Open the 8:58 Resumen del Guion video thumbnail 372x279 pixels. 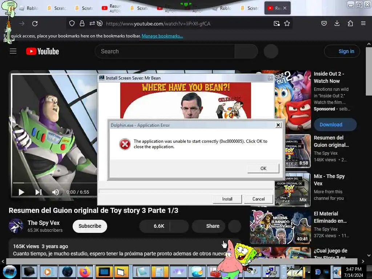[298, 151]
